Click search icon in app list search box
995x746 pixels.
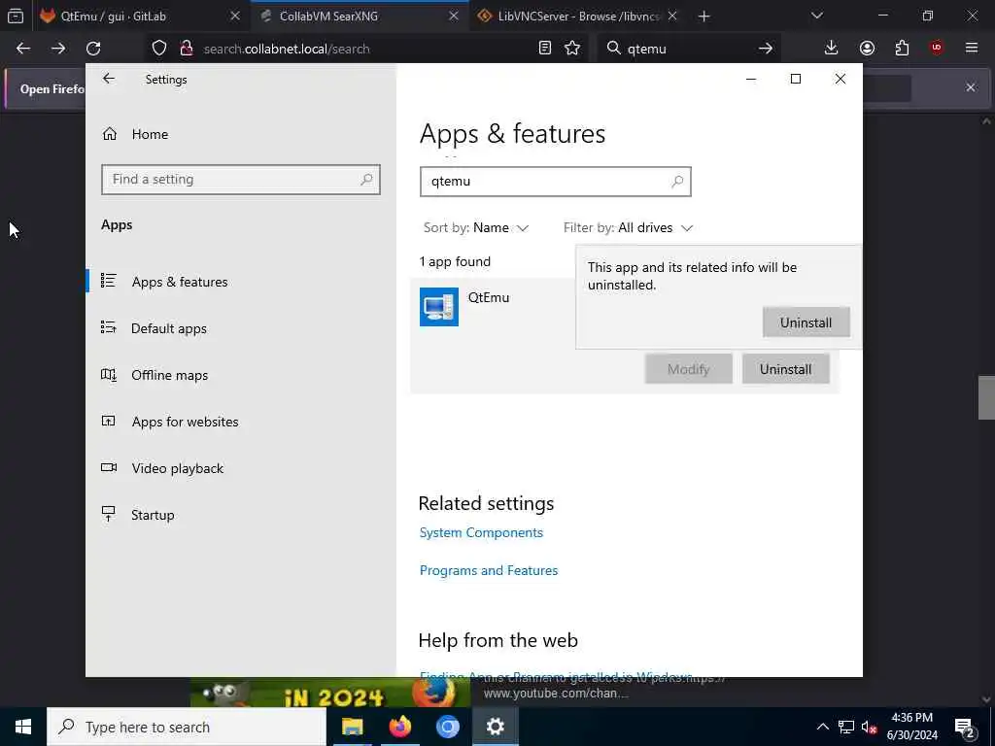677,182
